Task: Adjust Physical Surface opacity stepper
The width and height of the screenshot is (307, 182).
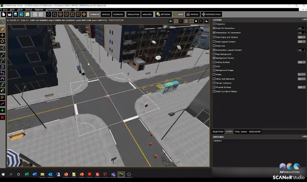Action: (x=304, y=87)
